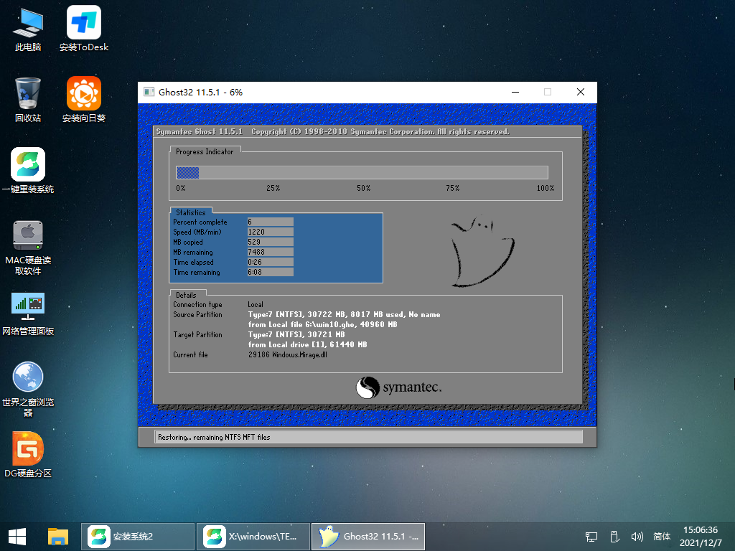Open the 回收站 Recycle Bin
Viewport: 735px width, 551px height.
[27, 98]
